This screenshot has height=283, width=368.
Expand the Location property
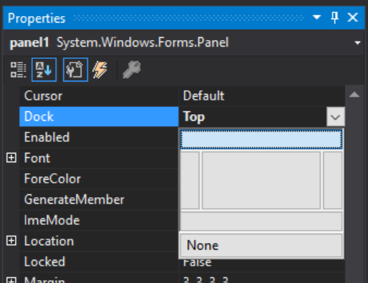pyautogui.click(x=12, y=241)
